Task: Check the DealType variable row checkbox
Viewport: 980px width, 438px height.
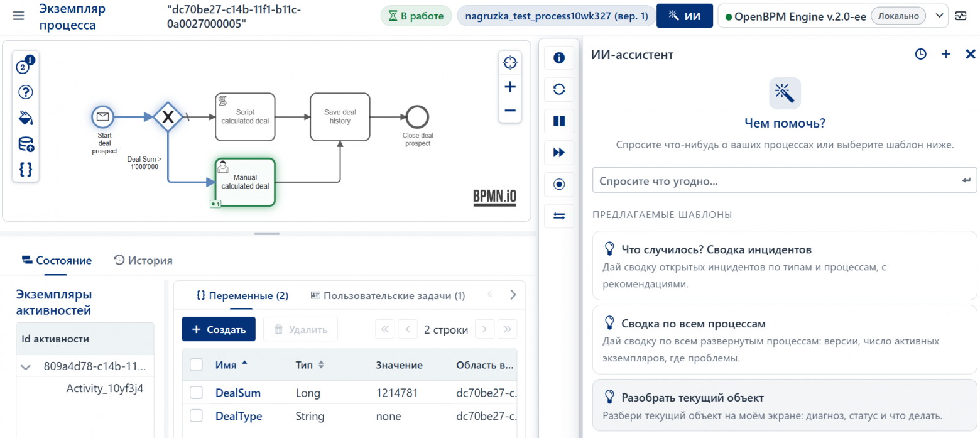Action: pyautogui.click(x=196, y=416)
